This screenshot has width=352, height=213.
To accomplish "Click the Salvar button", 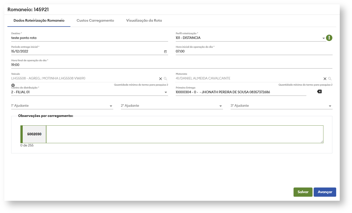I will (303, 192).
